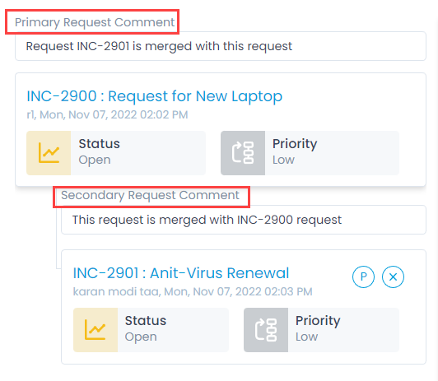The image size is (438, 381).
Task: Click the Low value under INC-2900 Priority
Action: [283, 160]
